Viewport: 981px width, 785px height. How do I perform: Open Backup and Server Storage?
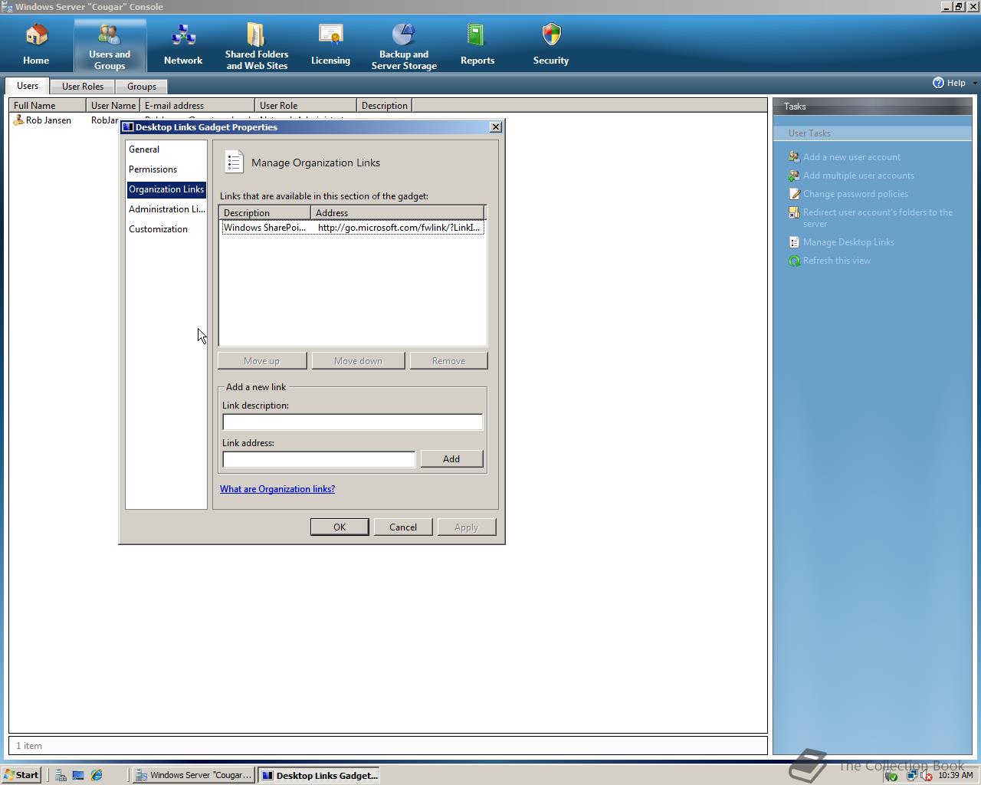(x=404, y=45)
